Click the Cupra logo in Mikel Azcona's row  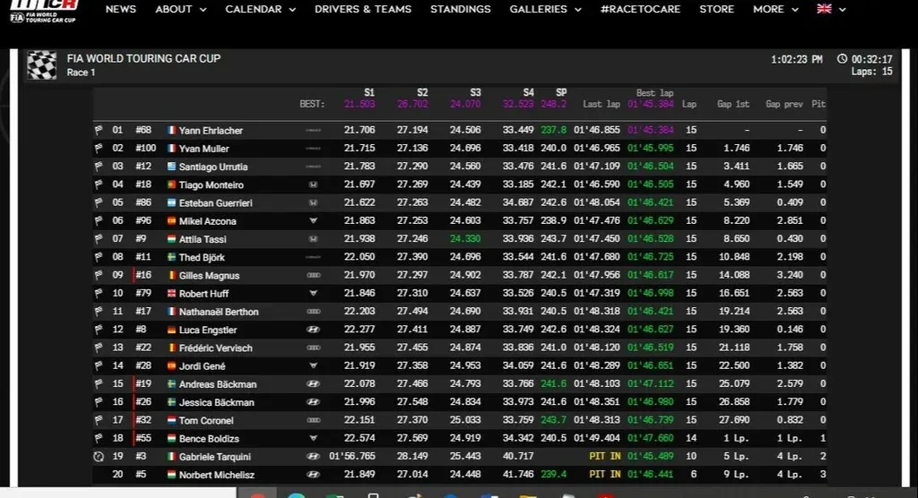point(313,221)
